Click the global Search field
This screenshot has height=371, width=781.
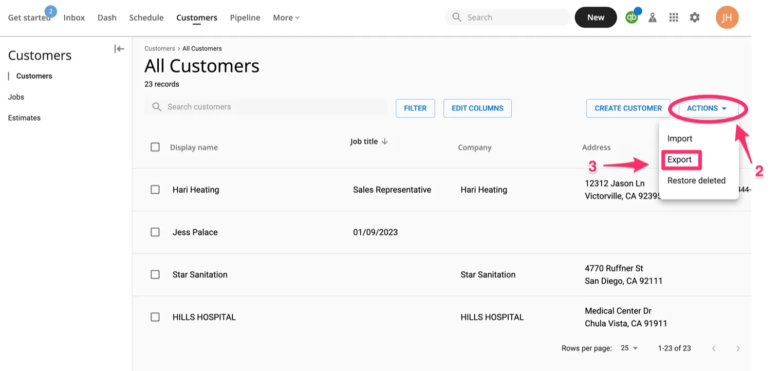point(507,17)
